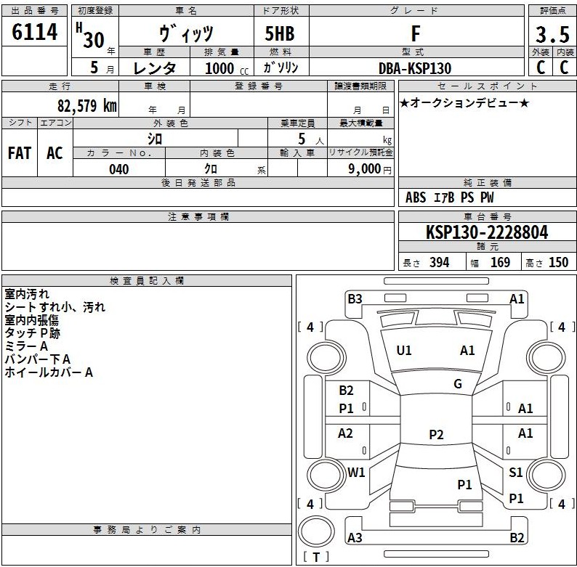
Task: Select the A3 mark on rear bumper
Action: coord(355,537)
